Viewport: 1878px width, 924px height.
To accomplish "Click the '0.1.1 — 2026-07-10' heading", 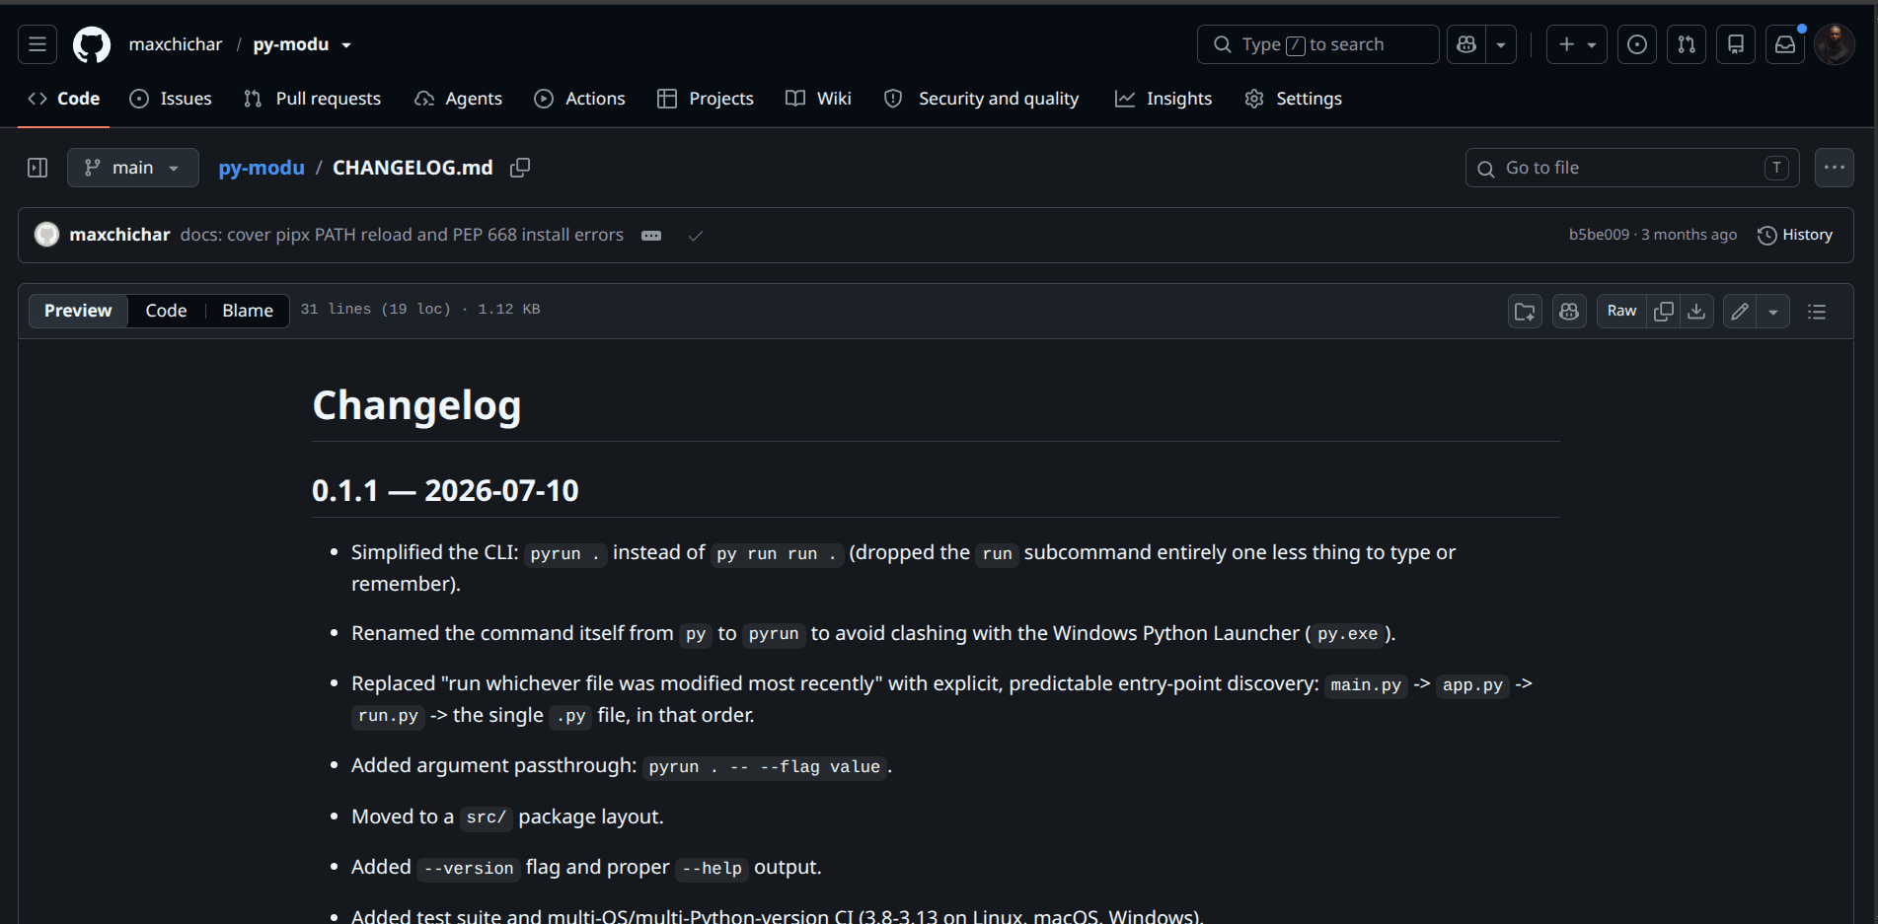I will pyautogui.click(x=445, y=490).
